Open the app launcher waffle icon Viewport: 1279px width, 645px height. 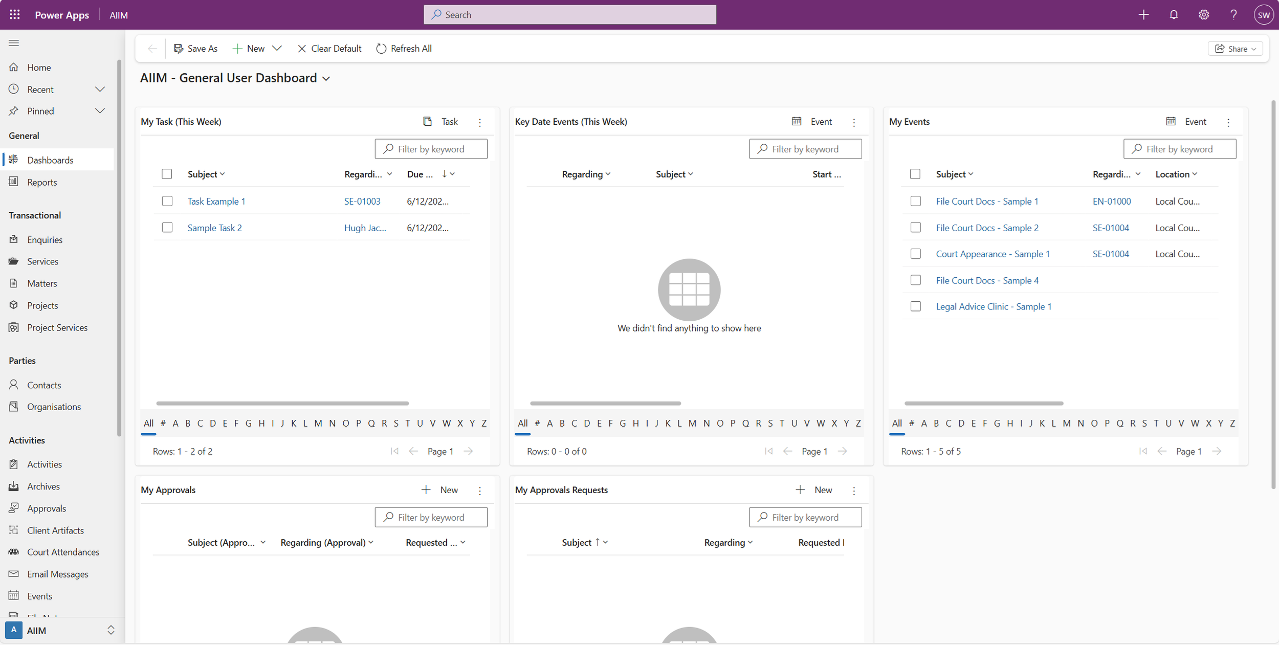(x=14, y=14)
